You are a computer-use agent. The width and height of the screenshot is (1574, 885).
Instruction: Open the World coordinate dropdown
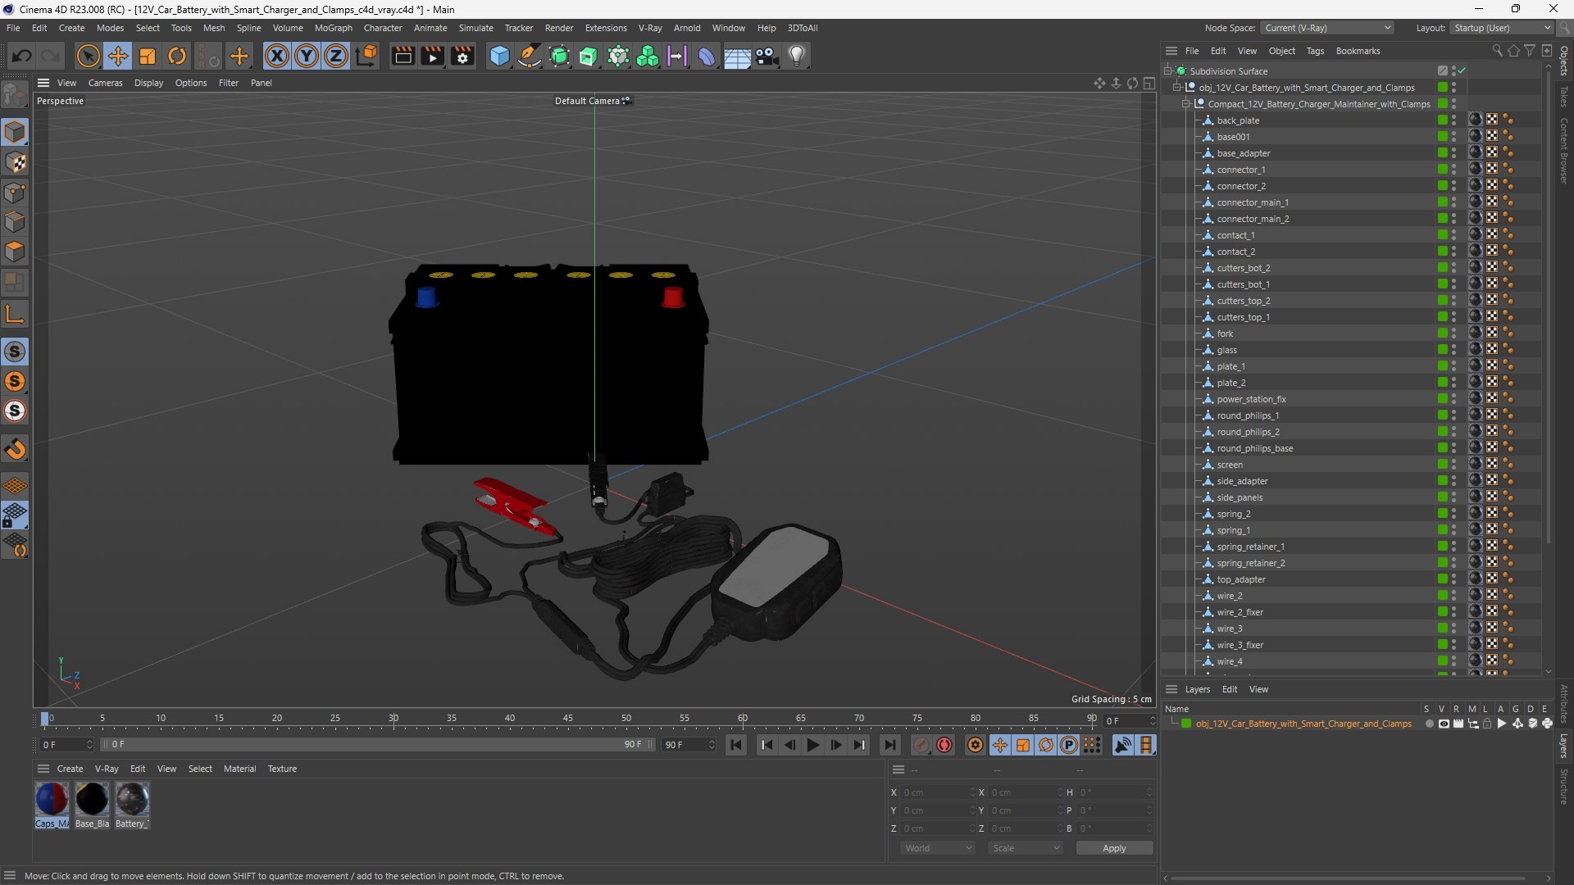click(938, 848)
